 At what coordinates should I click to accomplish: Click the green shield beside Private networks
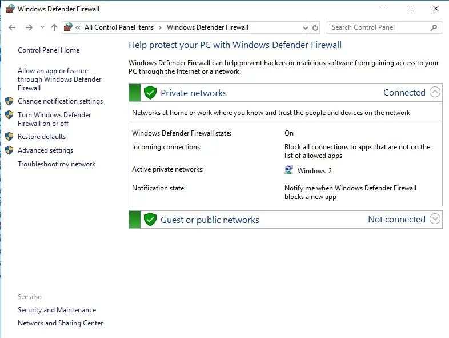(150, 93)
